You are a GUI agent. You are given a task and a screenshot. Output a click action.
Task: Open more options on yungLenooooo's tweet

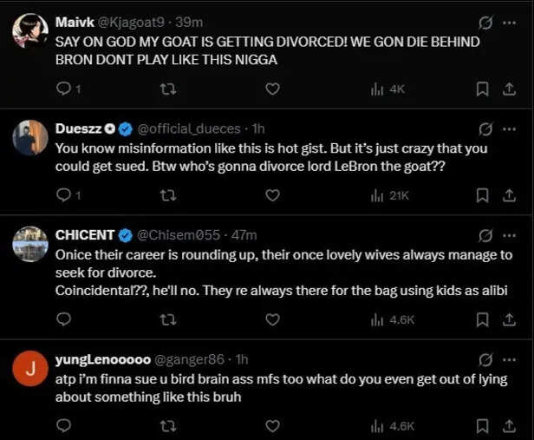pyautogui.click(x=509, y=360)
